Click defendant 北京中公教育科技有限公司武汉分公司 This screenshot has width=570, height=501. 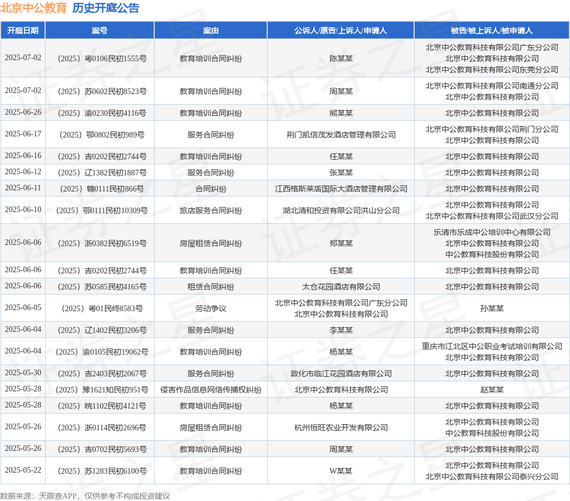click(x=492, y=216)
